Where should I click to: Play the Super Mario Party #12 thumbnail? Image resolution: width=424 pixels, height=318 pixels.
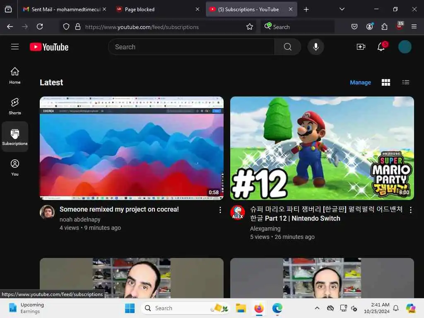[x=322, y=148]
